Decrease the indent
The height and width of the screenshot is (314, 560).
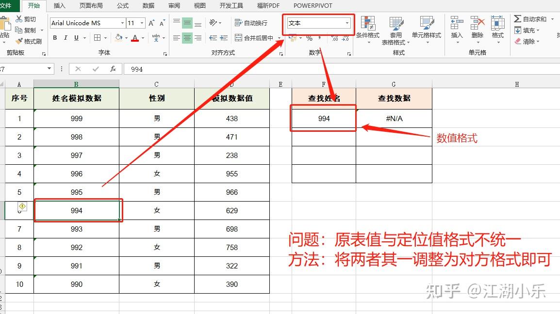pos(213,37)
